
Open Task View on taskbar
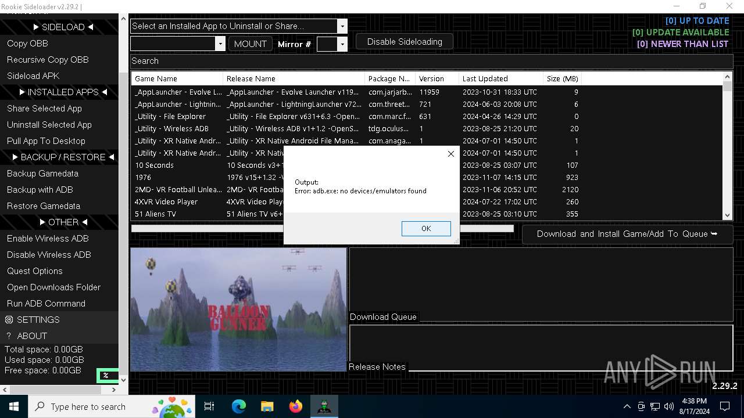pos(209,406)
